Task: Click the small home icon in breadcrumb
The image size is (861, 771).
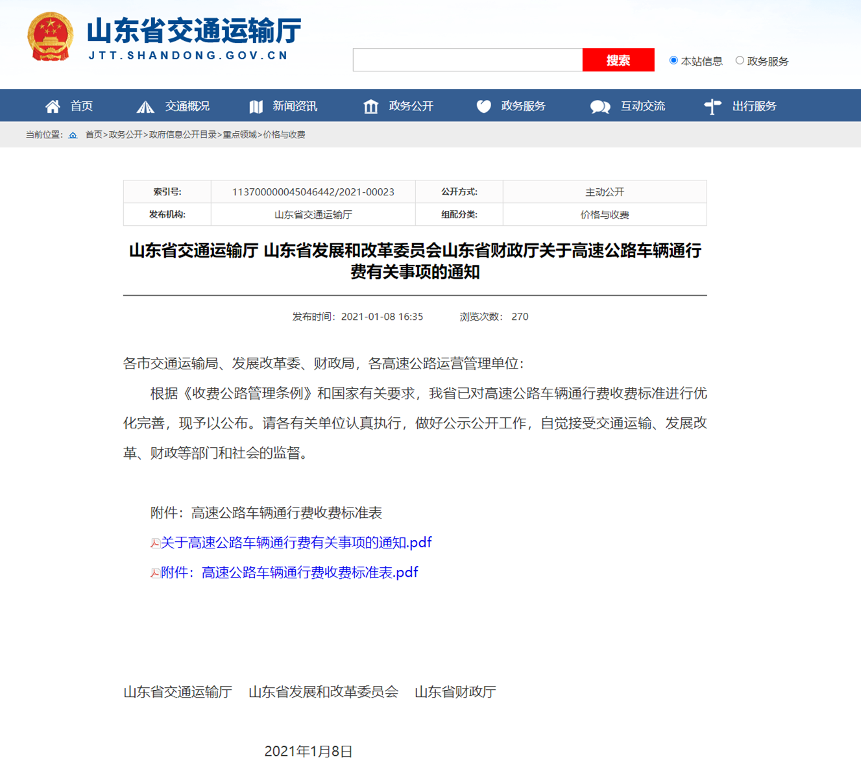Action: point(73,135)
